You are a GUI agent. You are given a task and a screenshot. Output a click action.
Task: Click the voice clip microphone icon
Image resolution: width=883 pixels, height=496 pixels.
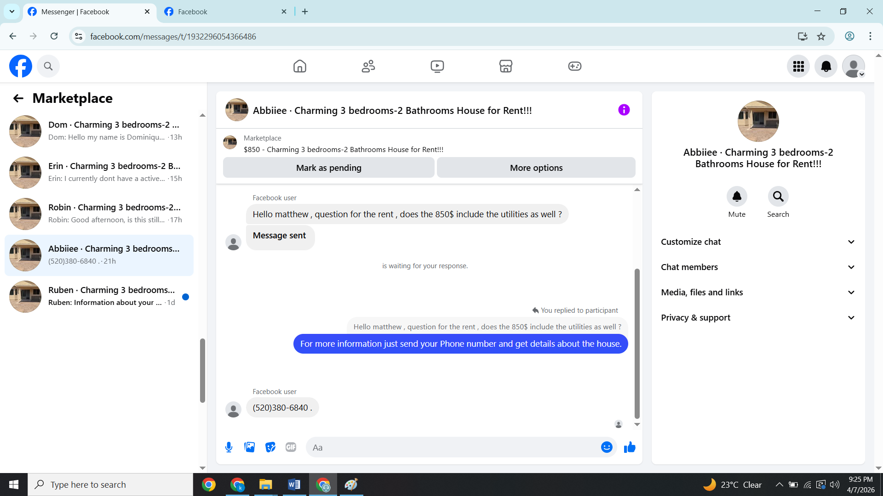(229, 447)
